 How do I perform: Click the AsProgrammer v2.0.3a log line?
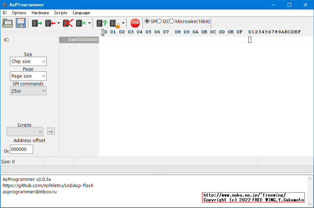coord(27,179)
